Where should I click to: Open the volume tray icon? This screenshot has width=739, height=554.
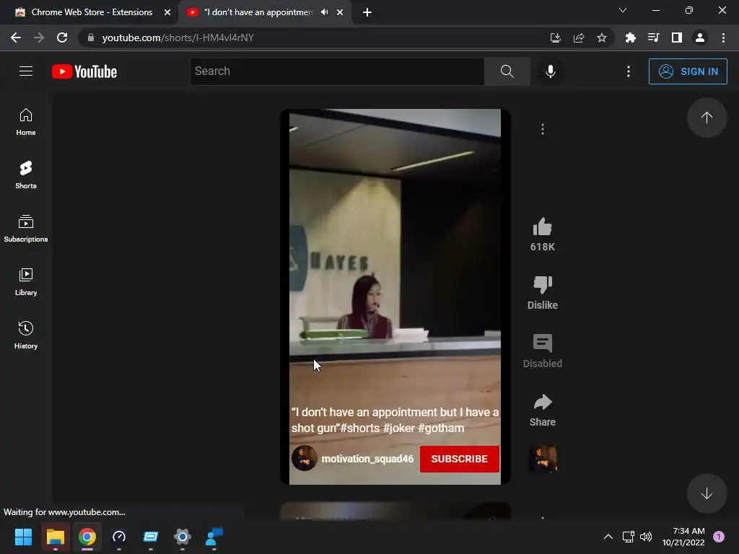click(x=646, y=537)
